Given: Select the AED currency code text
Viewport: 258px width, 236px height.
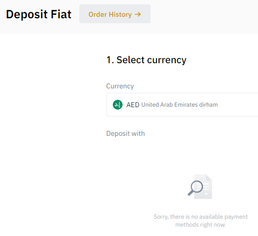Looking at the screenshot, I should point(133,105).
